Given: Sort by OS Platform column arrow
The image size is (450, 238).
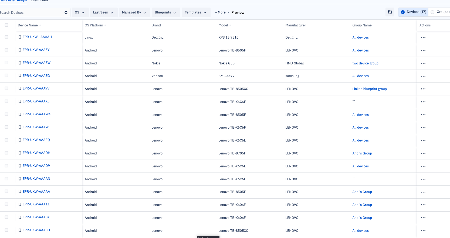Looking at the screenshot, I should (x=105, y=25).
